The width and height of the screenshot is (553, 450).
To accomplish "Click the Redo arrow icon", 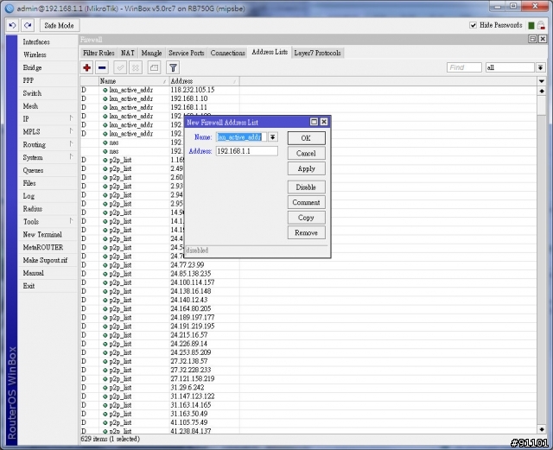I will pyautogui.click(x=28, y=25).
